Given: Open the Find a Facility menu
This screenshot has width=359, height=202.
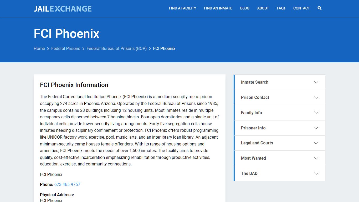Looking at the screenshot, I should pos(183,8).
